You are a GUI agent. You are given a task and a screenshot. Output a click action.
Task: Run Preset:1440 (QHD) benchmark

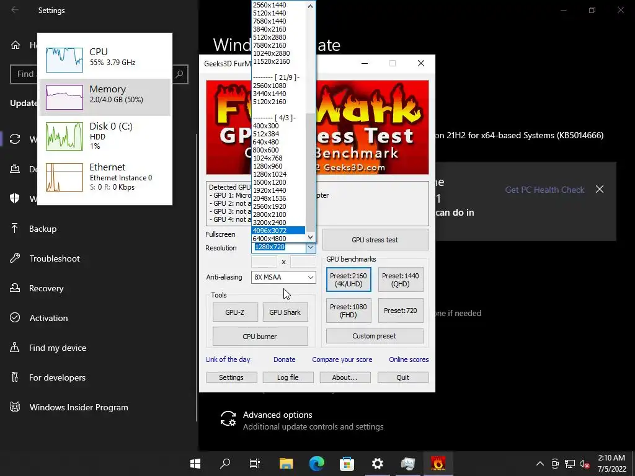coord(401,280)
